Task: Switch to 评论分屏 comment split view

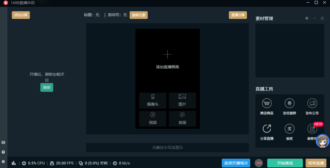Action: (x=21, y=15)
